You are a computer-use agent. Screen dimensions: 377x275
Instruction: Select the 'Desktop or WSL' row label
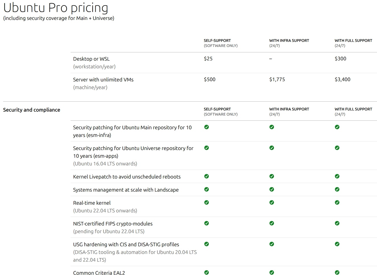(91, 59)
